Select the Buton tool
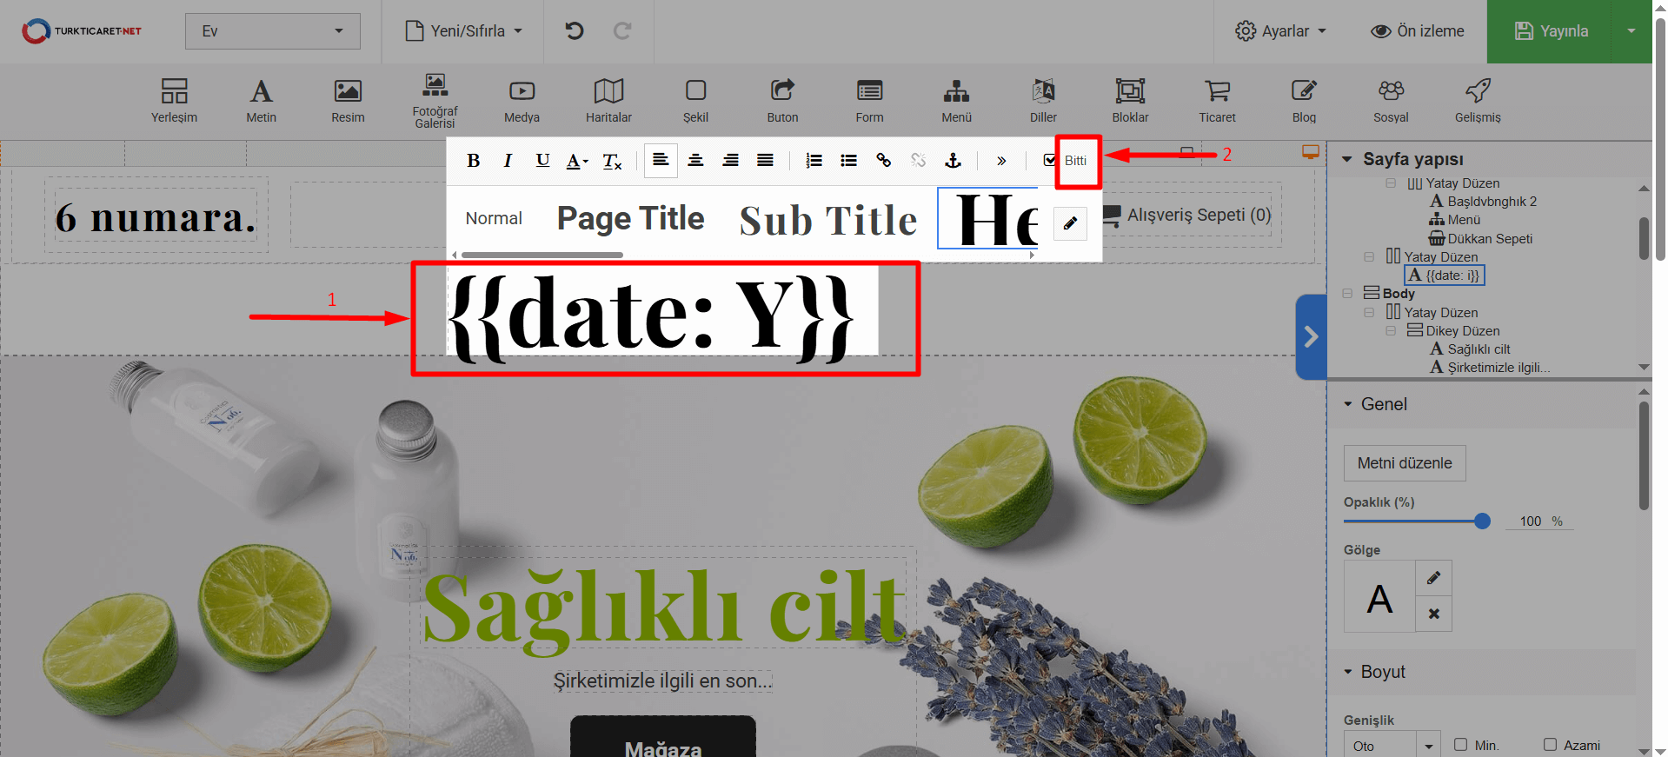The height and width of the screenshot is (757, 1668). click(782, 101)
